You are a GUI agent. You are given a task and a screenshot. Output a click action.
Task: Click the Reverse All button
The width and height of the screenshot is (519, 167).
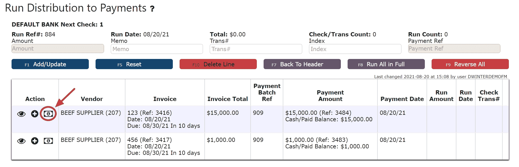[470, 64]
